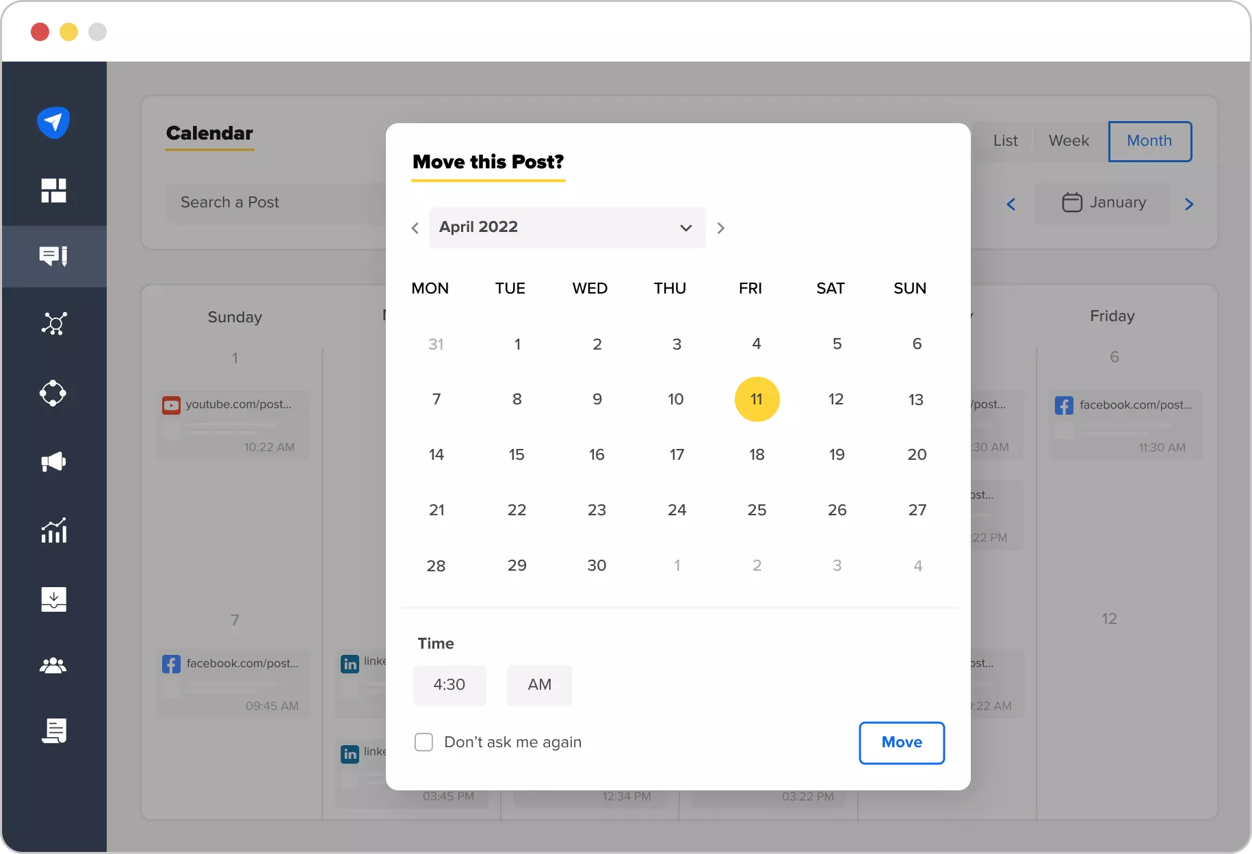1252x854 pixels.
Task: Open the dashboard grid icon in sidebar
Action: pyautogui.click(x=53, y=190)
